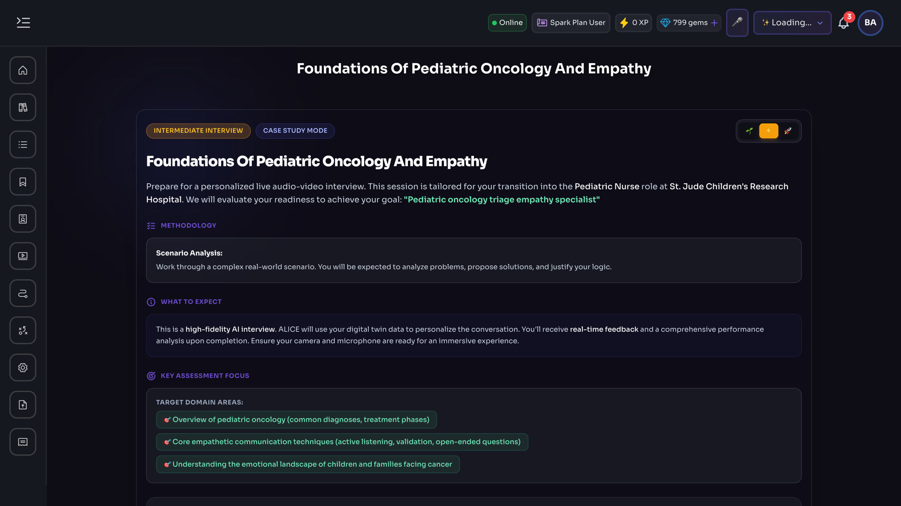Click the Overview of pediatric oncology domain chip
901x506 pixels.
tap(297, 420)
